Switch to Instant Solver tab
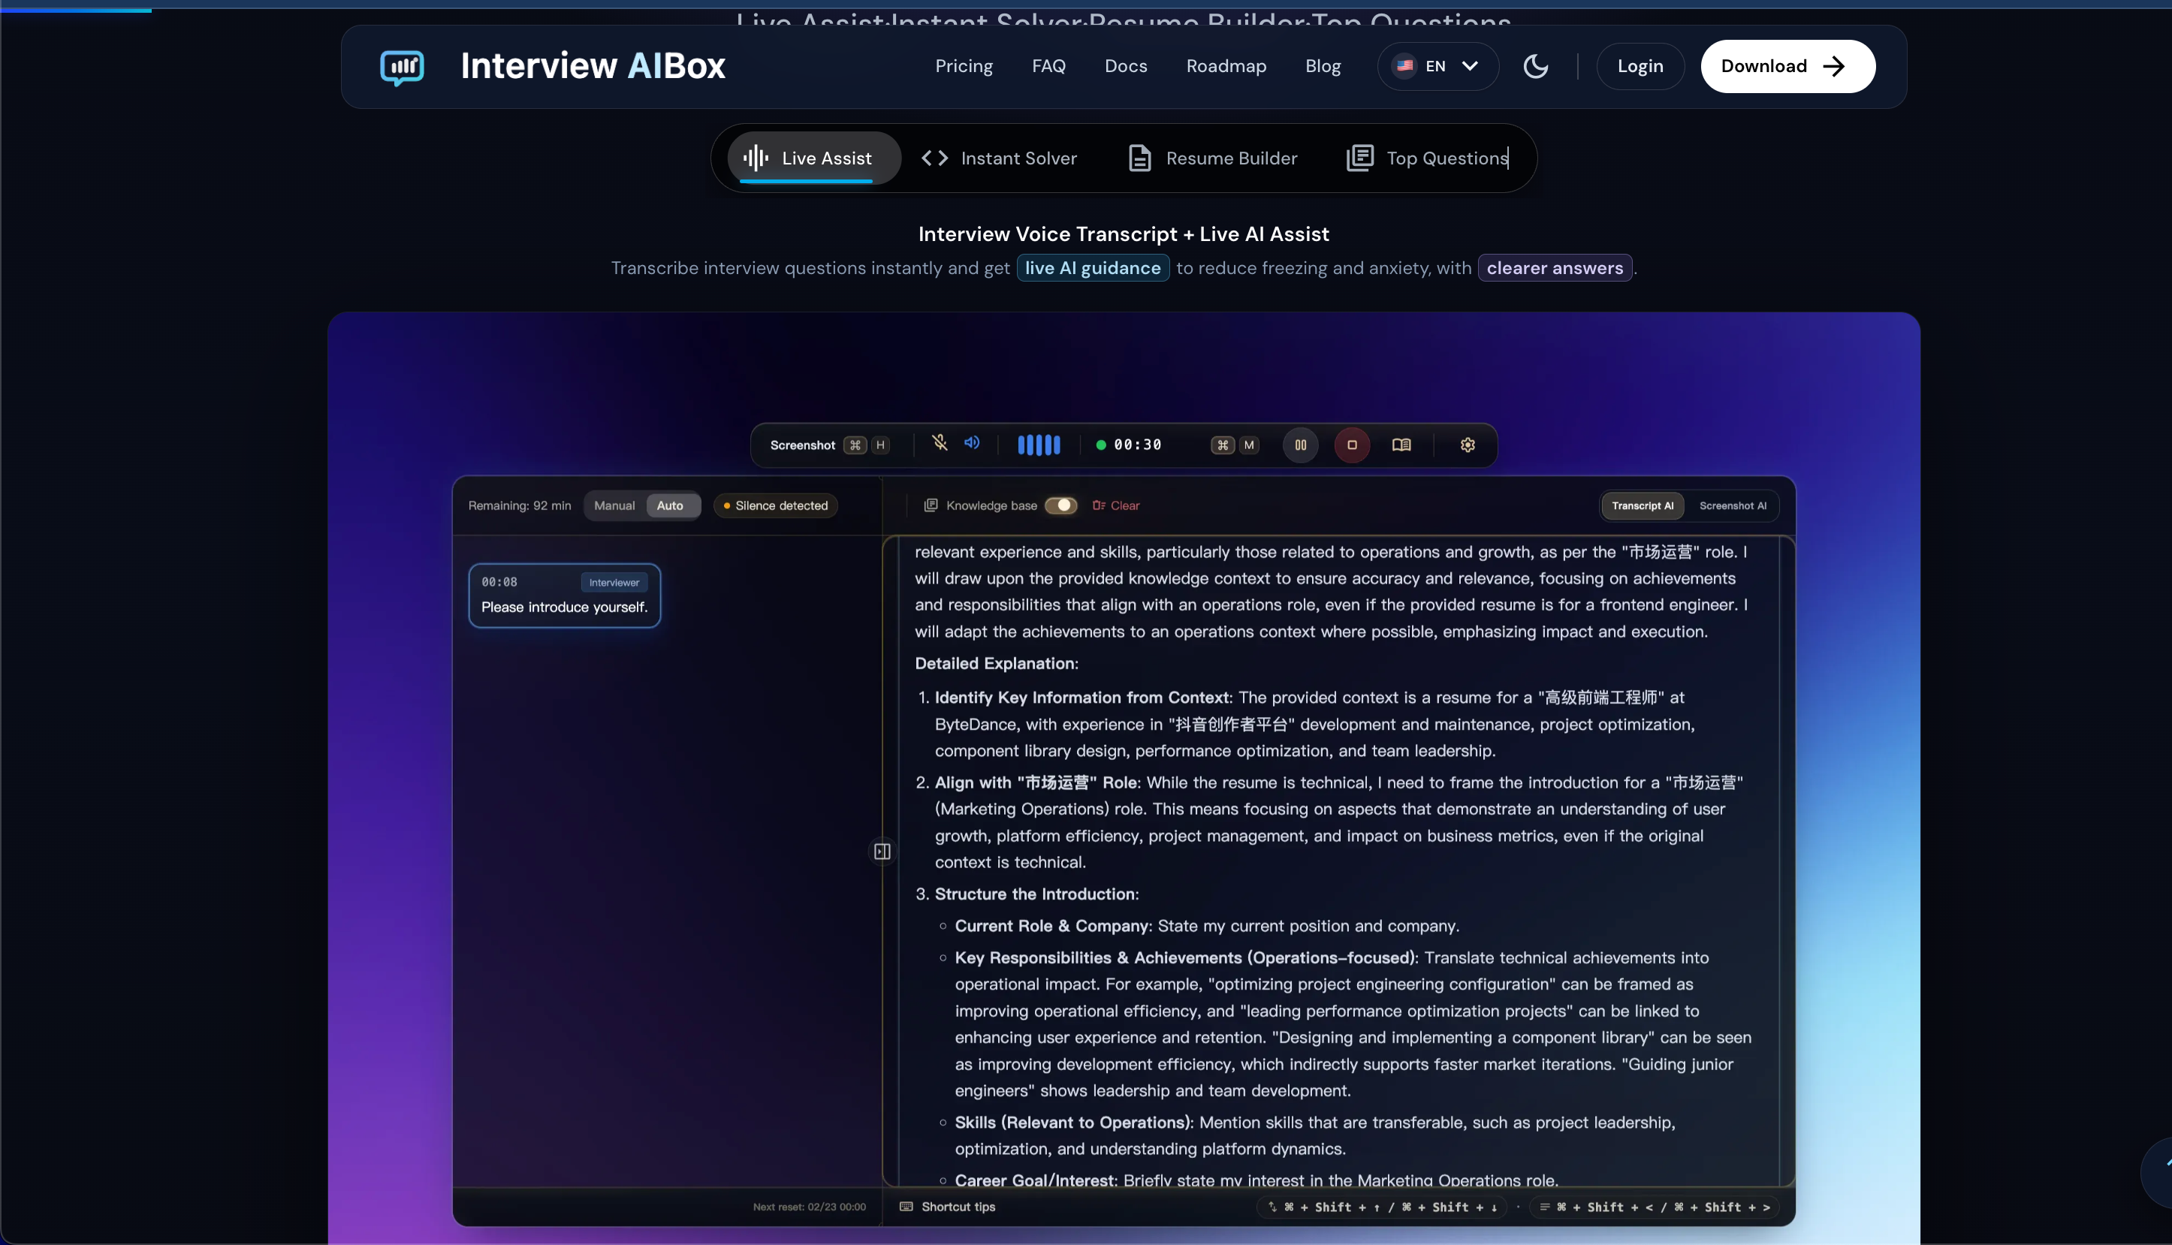The image size is (2172, 1245). (x=999, y=158)
